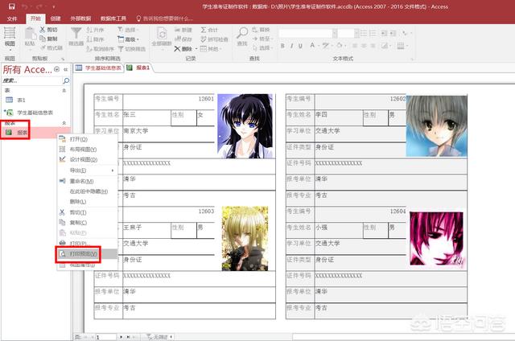Open the 选择 selection filter dropdown
Viewport: 515px width, 341px height.
point(128,30)
